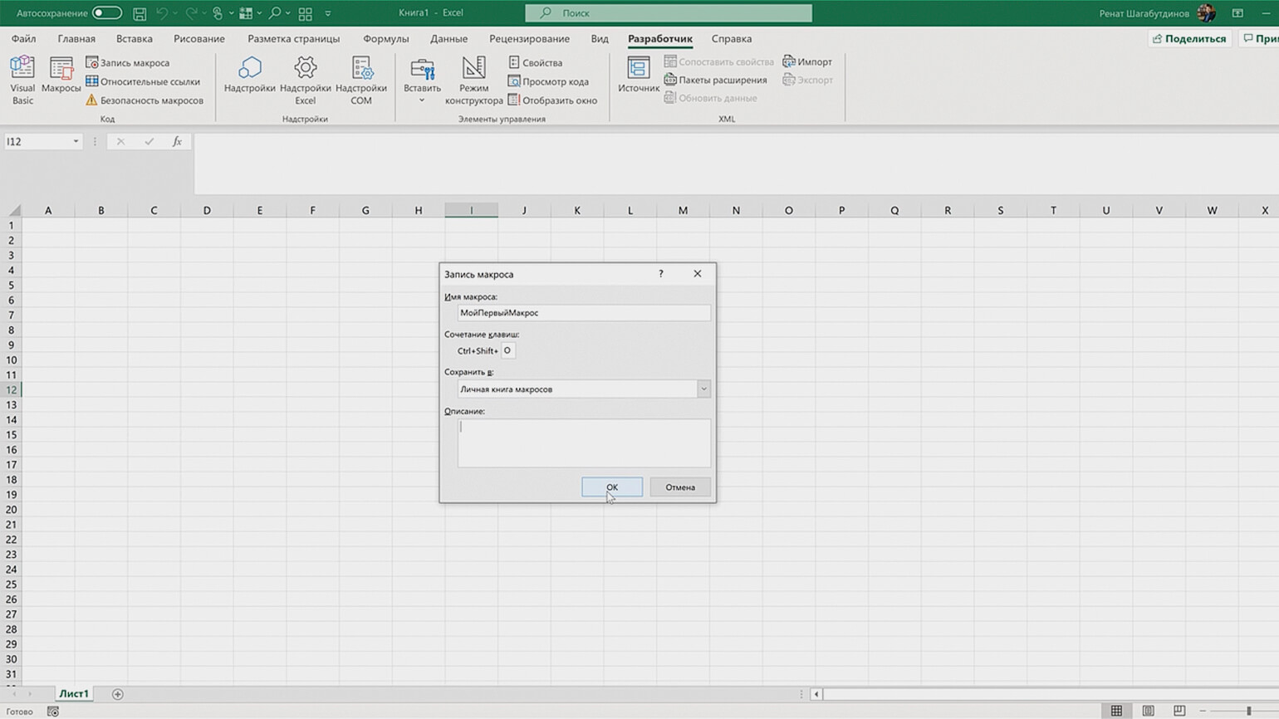Click the dialog help question mark
Viewport: 1279px width, 719px height.
[661, 274]
